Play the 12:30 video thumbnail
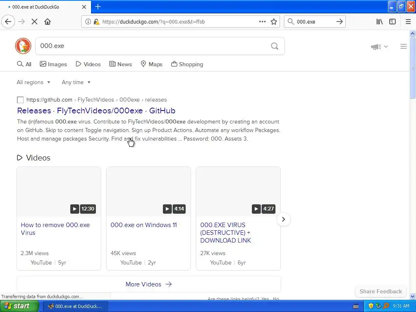416x312 pixels. click(x=58, y=192)
